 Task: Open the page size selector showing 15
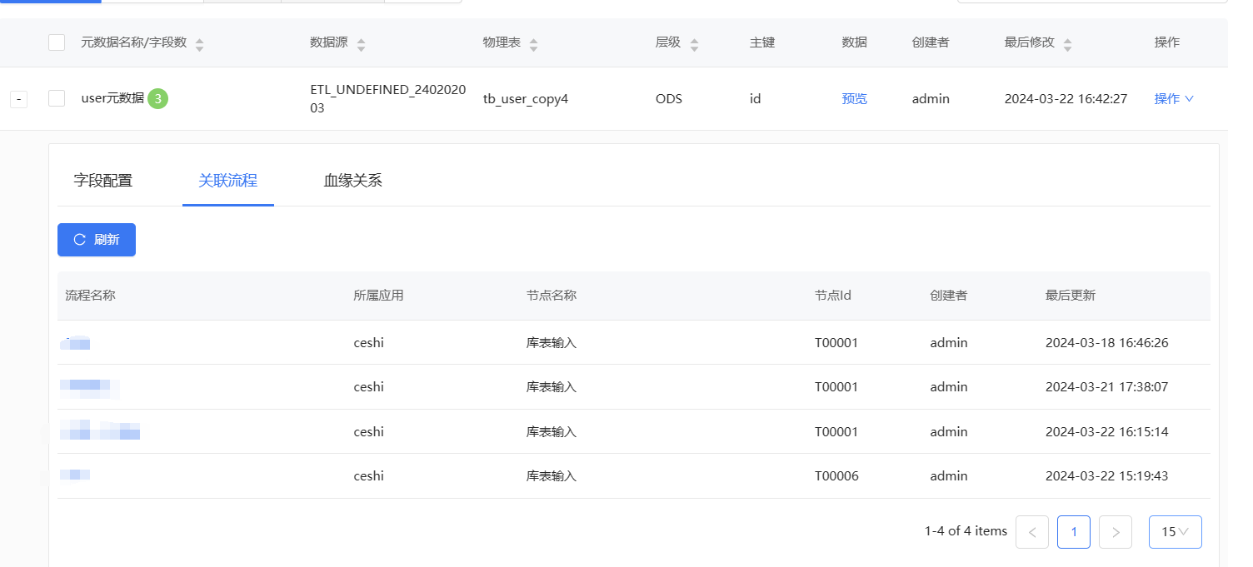click(1175, 531)
